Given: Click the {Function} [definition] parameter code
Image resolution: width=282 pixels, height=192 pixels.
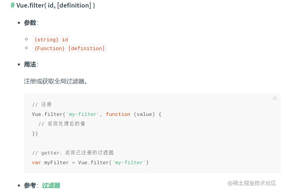Looking at the screenshot, I should (70, 48).
